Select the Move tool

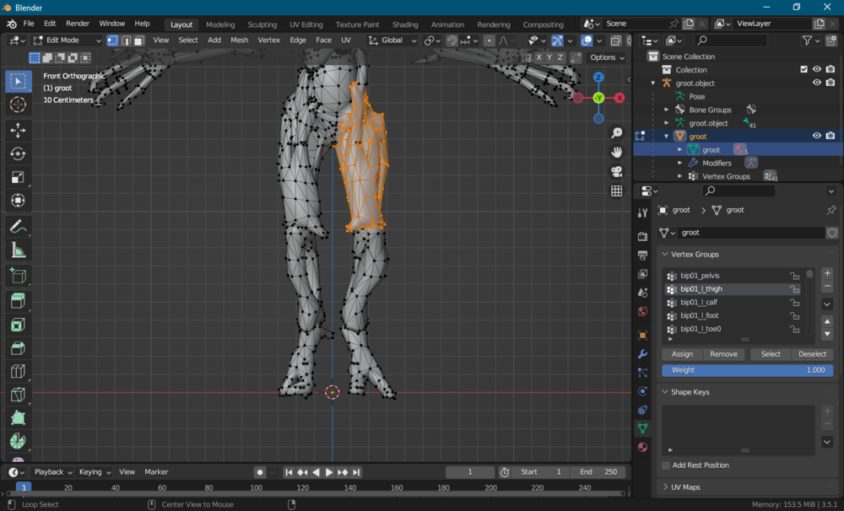(18, 130)
